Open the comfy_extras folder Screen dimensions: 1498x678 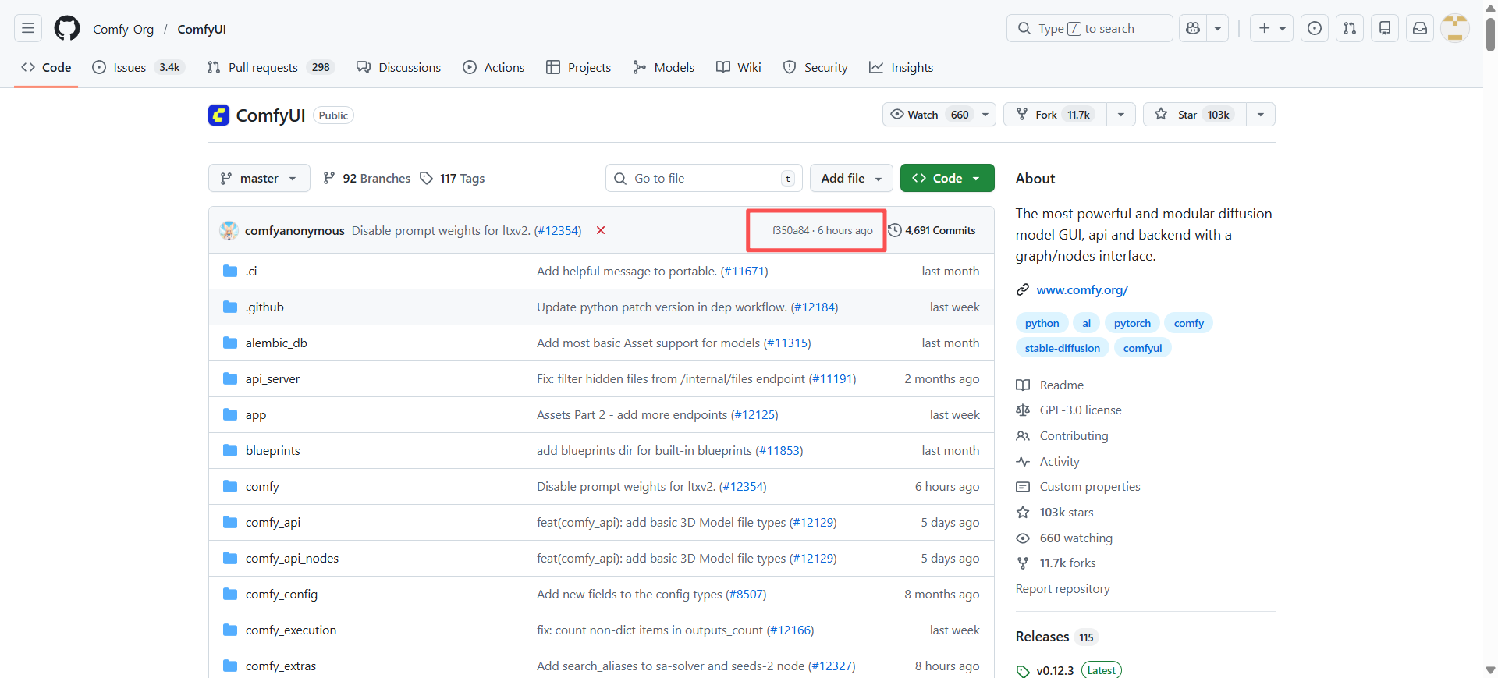point(281,666)
